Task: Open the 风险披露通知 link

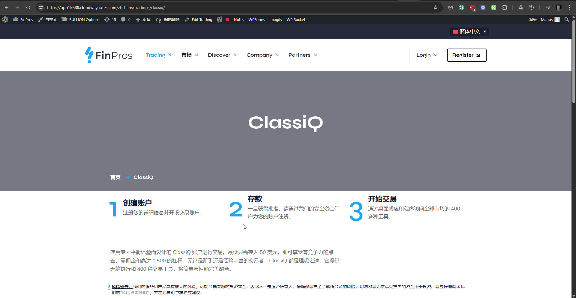Action: [135, 293]
